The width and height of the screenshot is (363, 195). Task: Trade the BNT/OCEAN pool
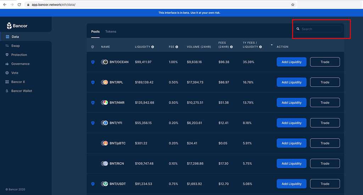tap(325, 62)
